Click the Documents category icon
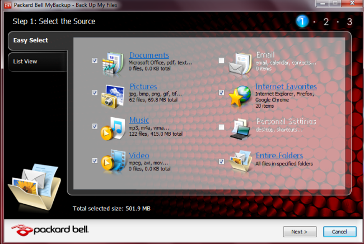The width and height of the screenshot is (364, 244). [x=113, y=64]
